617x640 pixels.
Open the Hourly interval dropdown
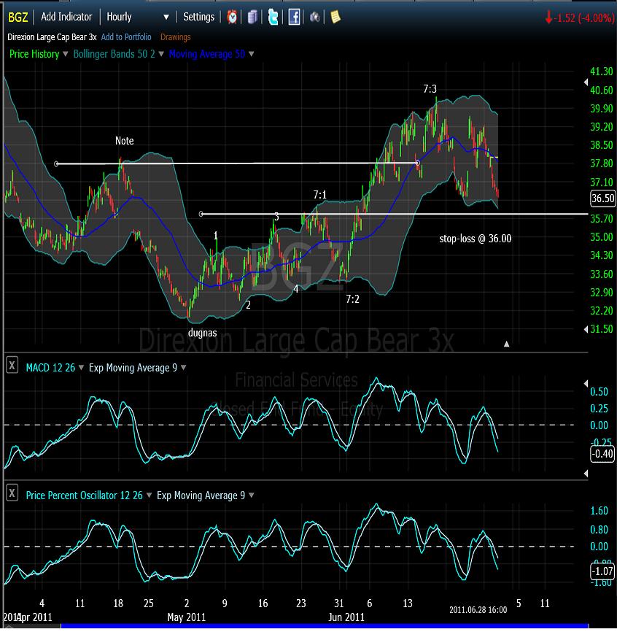pos(137,17)
